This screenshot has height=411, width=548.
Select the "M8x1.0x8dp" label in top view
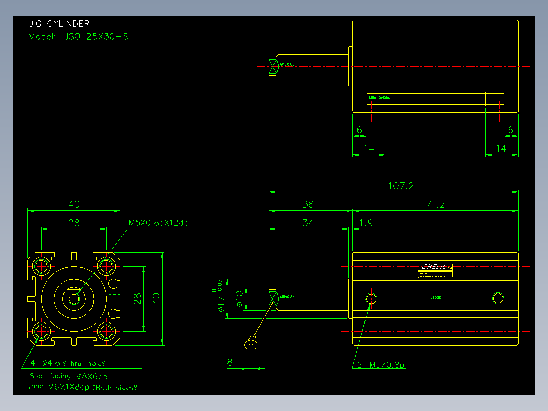pyautogui.click(x=379, y=98)
